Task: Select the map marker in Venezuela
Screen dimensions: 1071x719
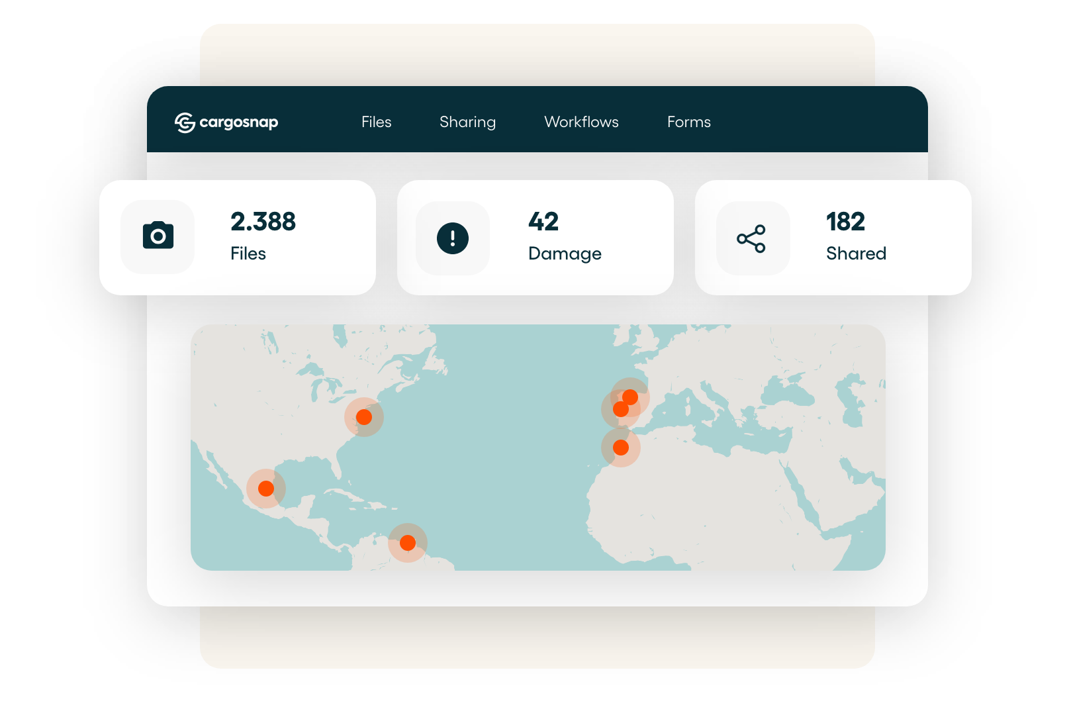Action: pos(408,543)
